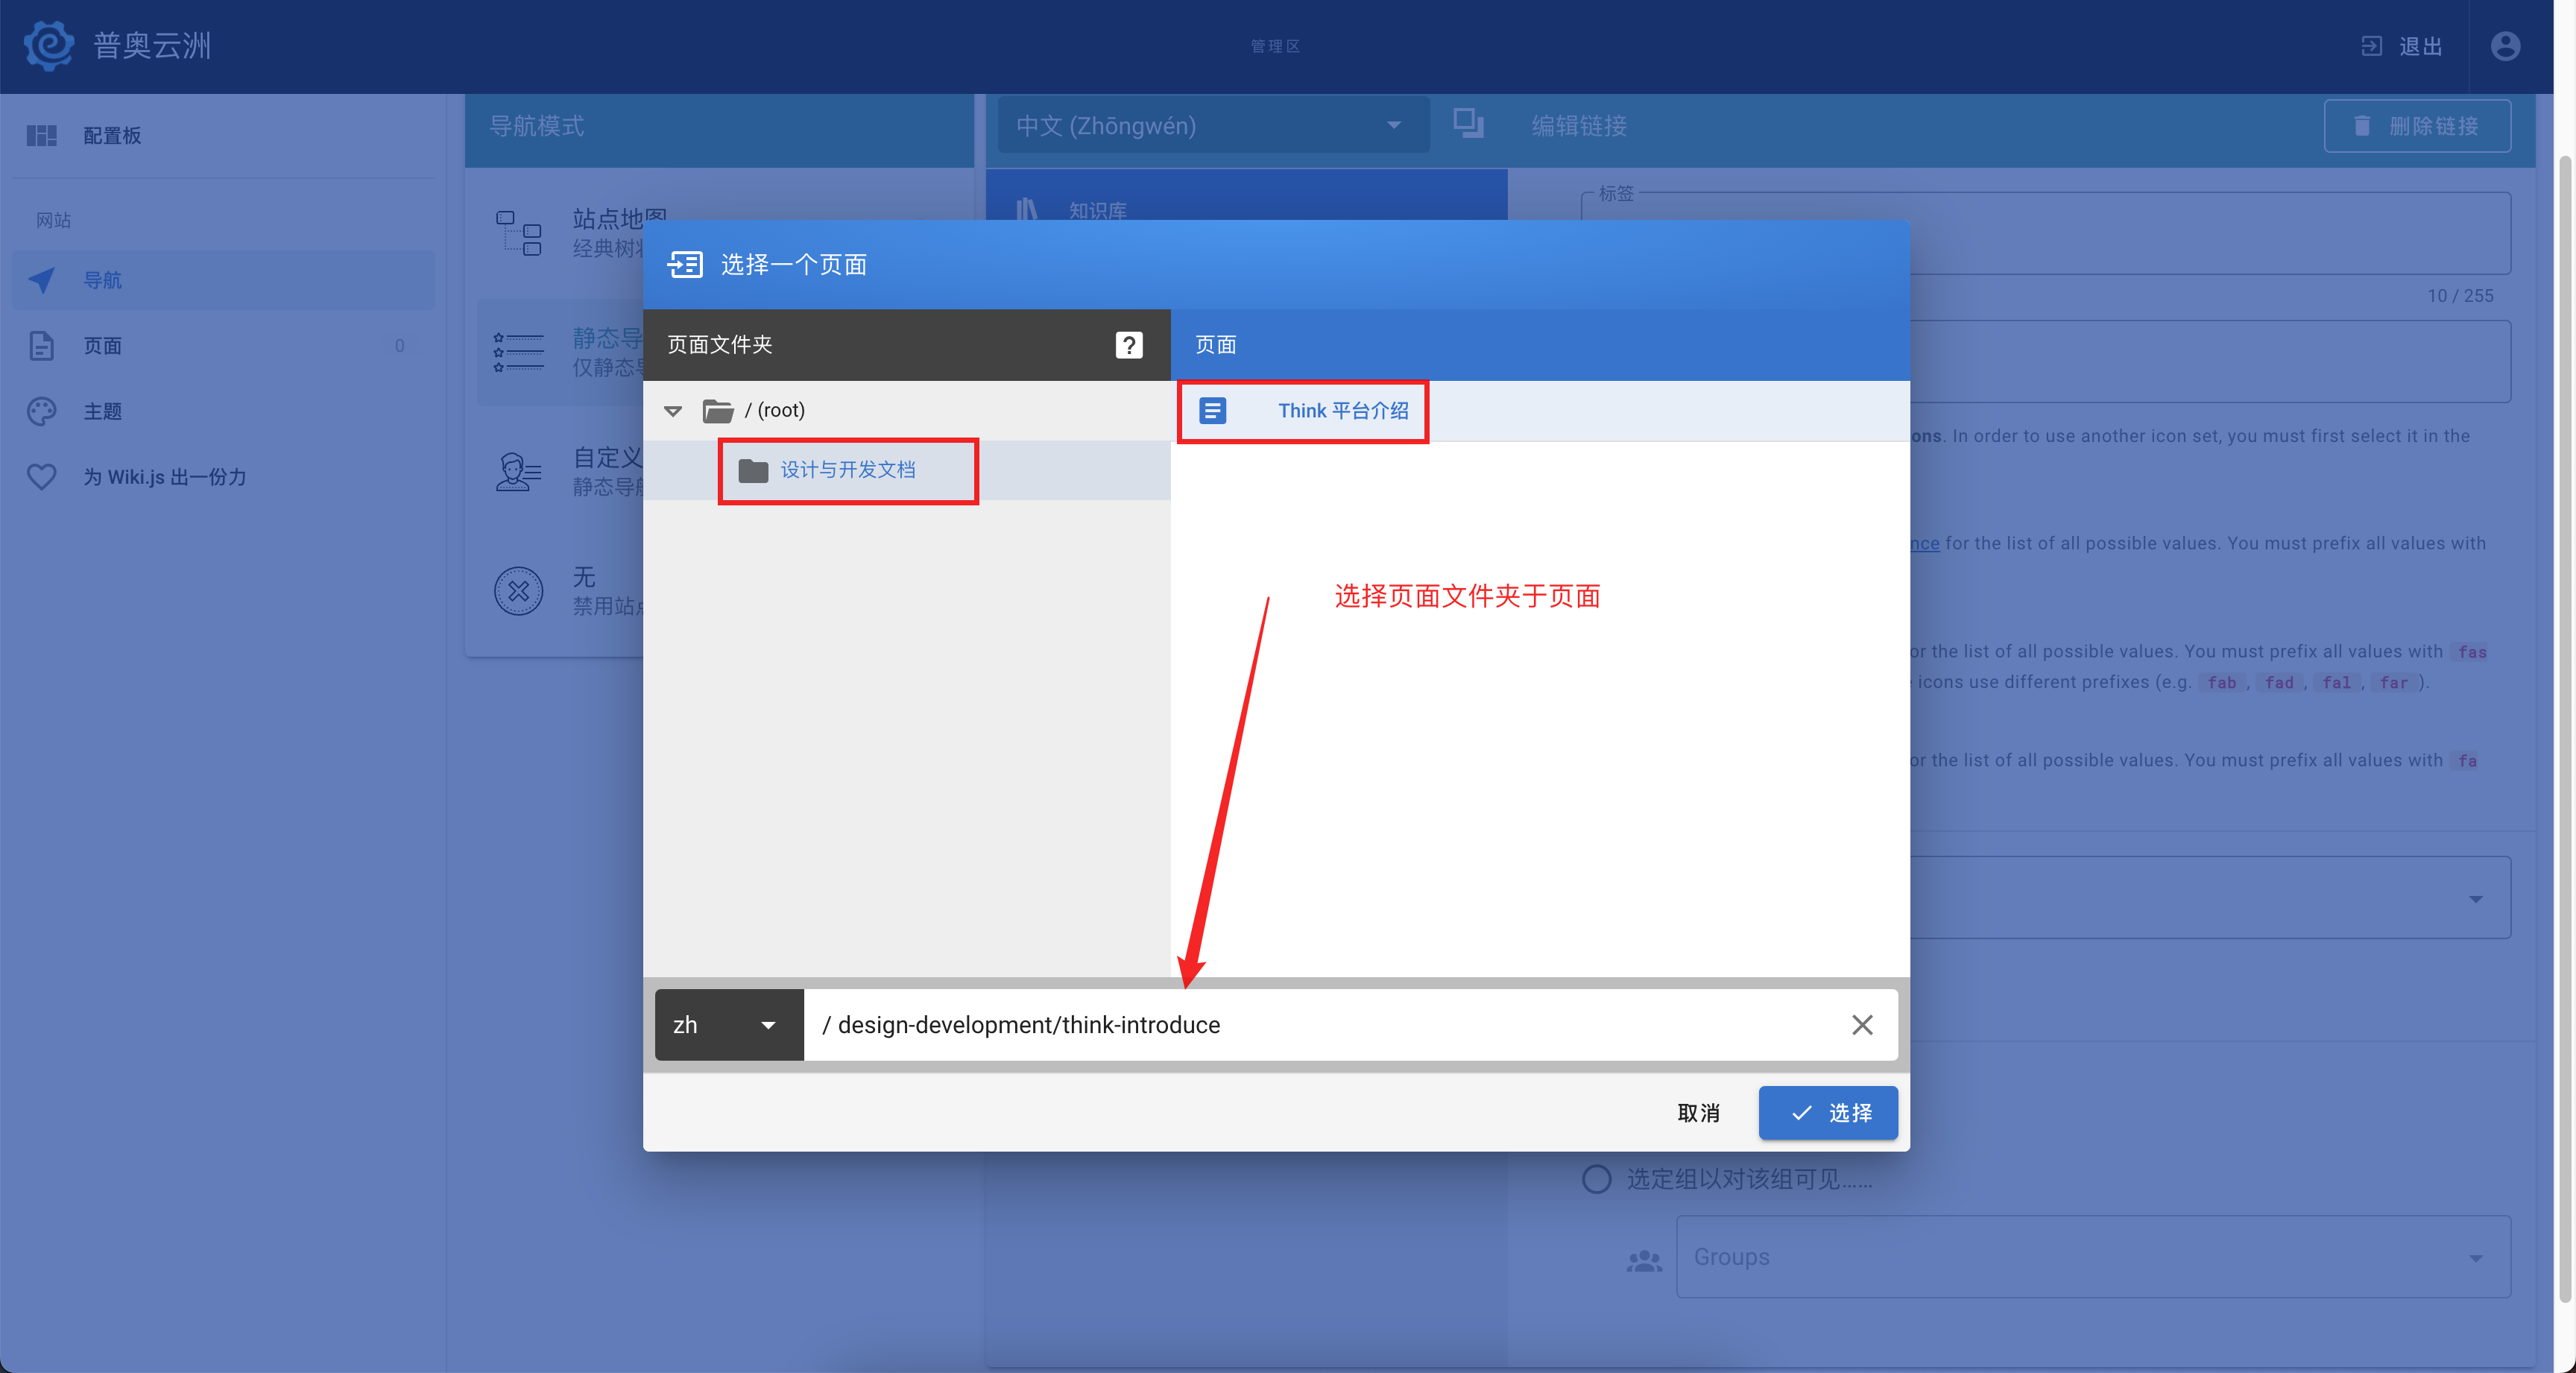Image resolution: width=2576 pixels, height=1373 pixels.
Task: Click the 选择一个页面 dialog header icon
Action: point(685,264)
